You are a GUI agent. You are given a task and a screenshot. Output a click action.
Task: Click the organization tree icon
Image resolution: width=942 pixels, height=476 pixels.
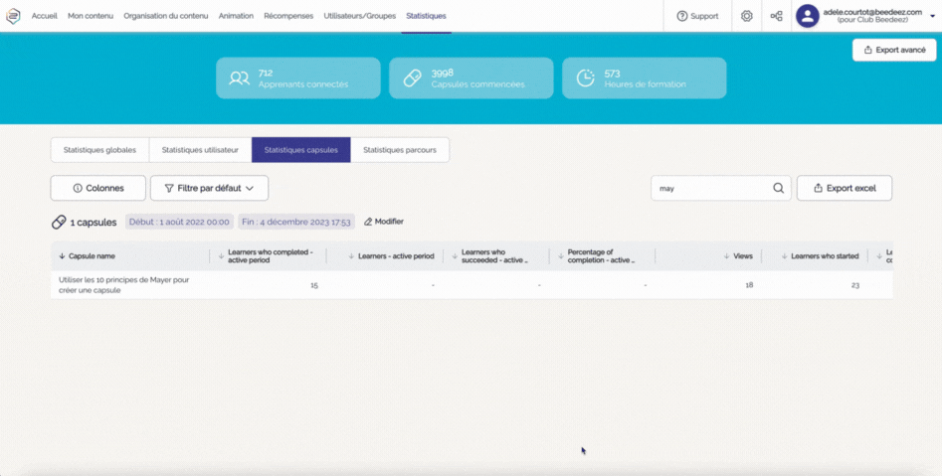point(776,16)
